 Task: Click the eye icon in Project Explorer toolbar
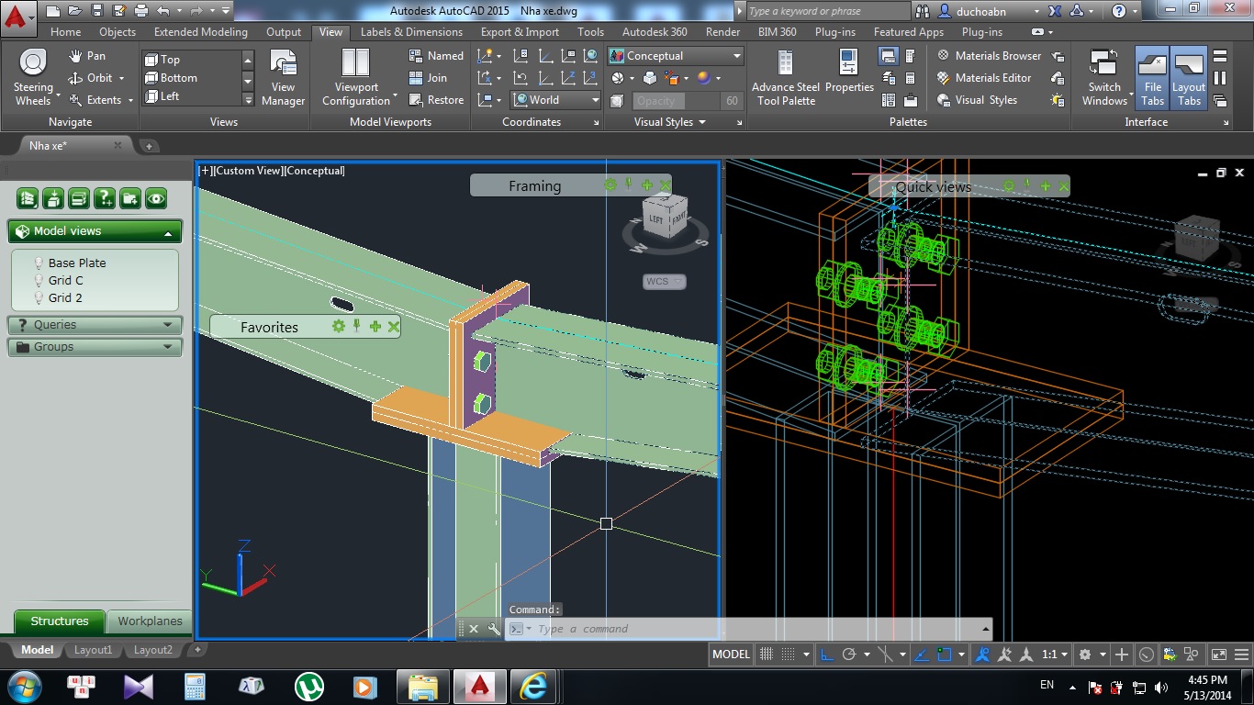[x=156, y=197]
